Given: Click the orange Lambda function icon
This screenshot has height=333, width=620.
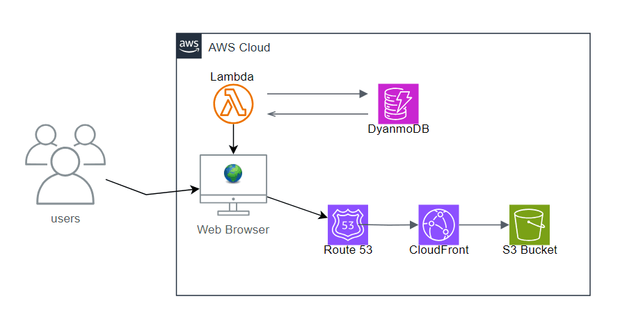Looking at the screenshot, I should [x=233, y=104].
